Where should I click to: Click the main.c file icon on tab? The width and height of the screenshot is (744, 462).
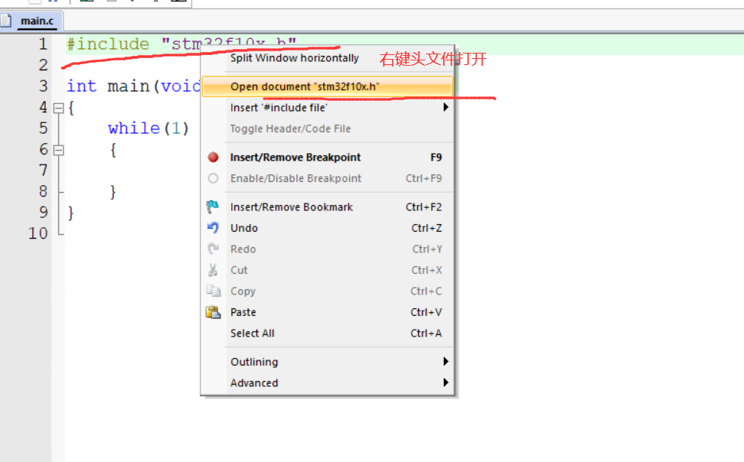[x=5, y=21]
